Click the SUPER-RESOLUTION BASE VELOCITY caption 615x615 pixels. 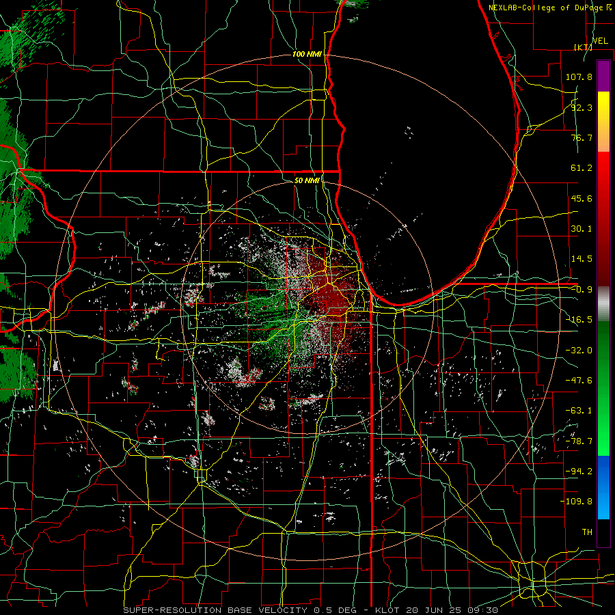(x=216, y=610)
